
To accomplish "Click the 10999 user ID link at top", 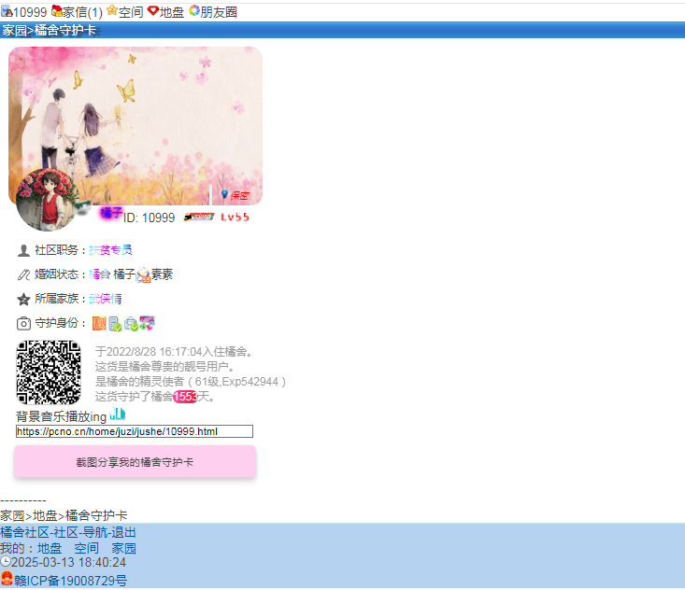I will tap(30, 12).
